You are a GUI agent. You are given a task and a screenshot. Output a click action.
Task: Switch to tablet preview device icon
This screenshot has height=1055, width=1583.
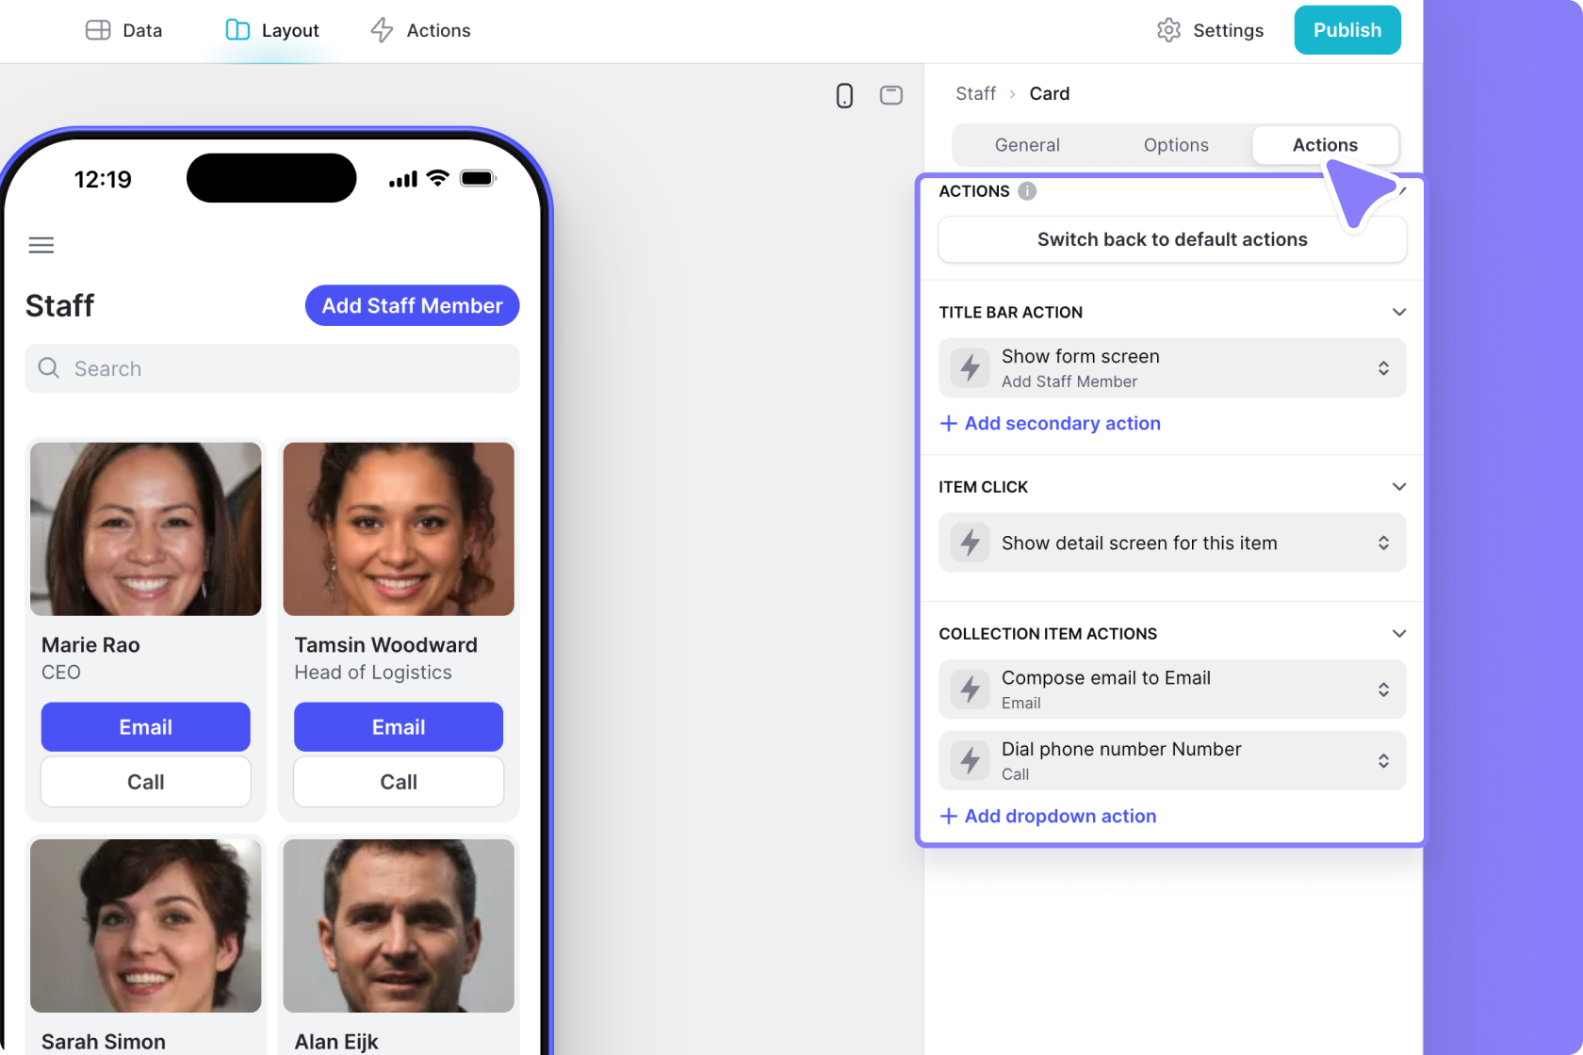click(x=890, y=95)
